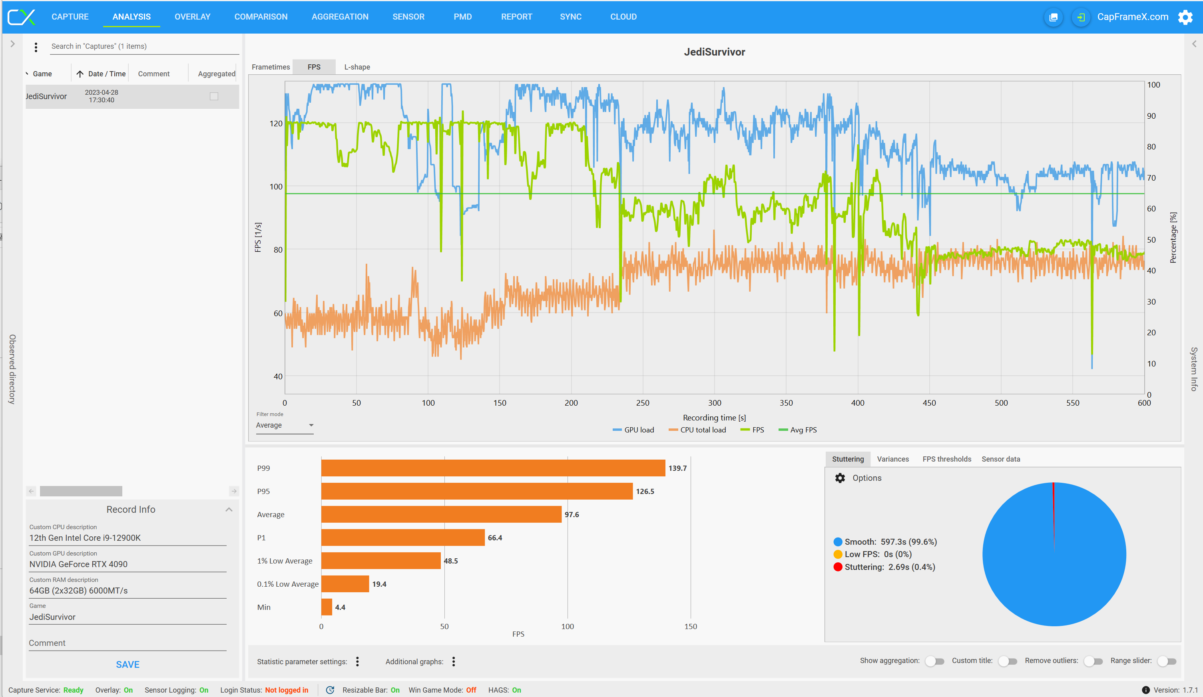The width and height of the screenshot is (1203, 697).
Task: Click the FPS legend label
Action: [758, 430]
